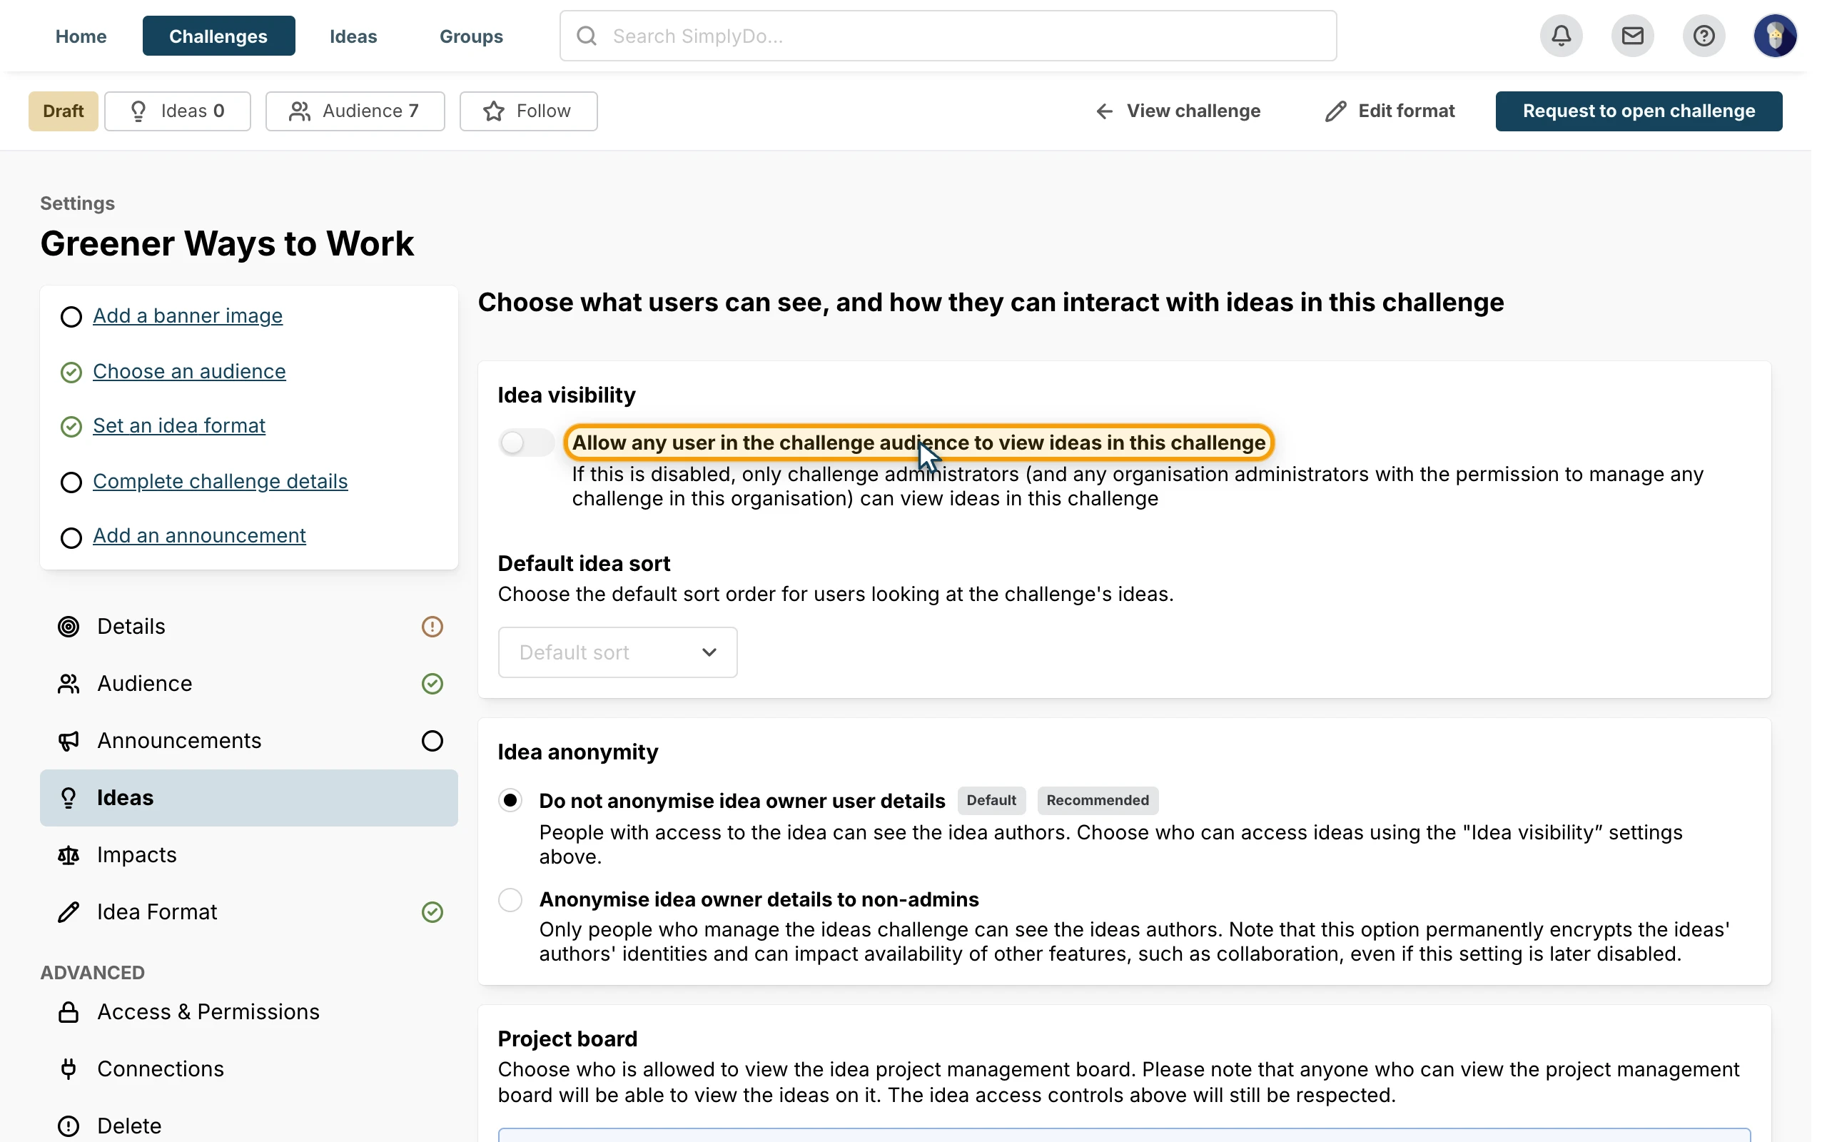Viewport: 1827px width, 1142px height.
Task: Click the Search SimplyDo input field
Action: pos(948,36)
